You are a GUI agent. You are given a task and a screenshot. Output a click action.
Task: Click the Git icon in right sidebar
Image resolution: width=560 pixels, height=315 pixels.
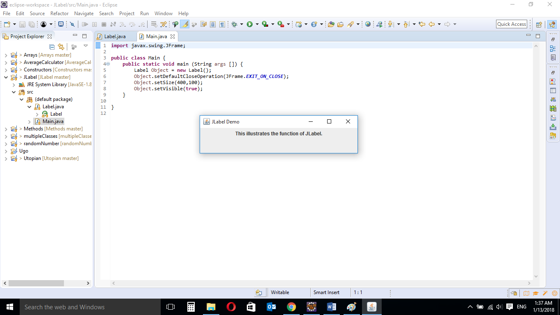point(553,136)
